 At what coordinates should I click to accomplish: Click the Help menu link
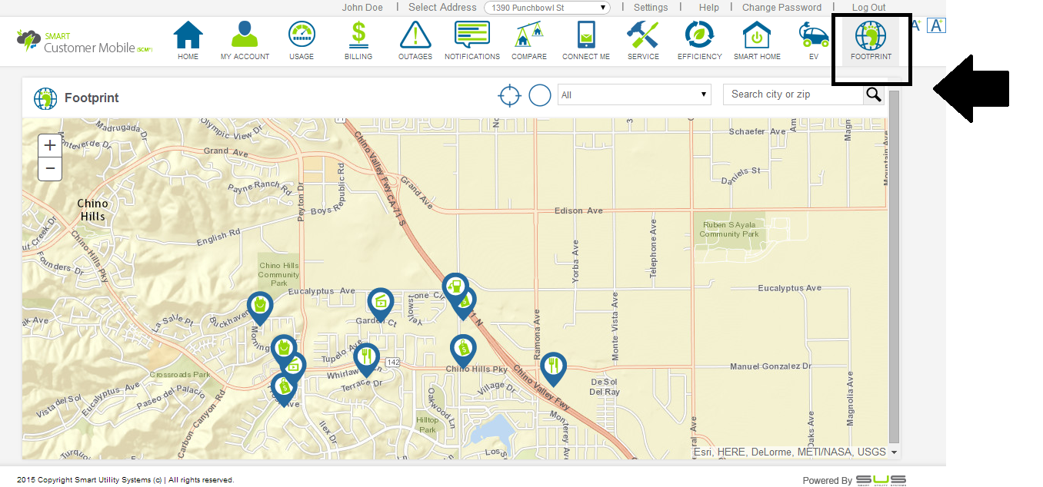(708, 8)
